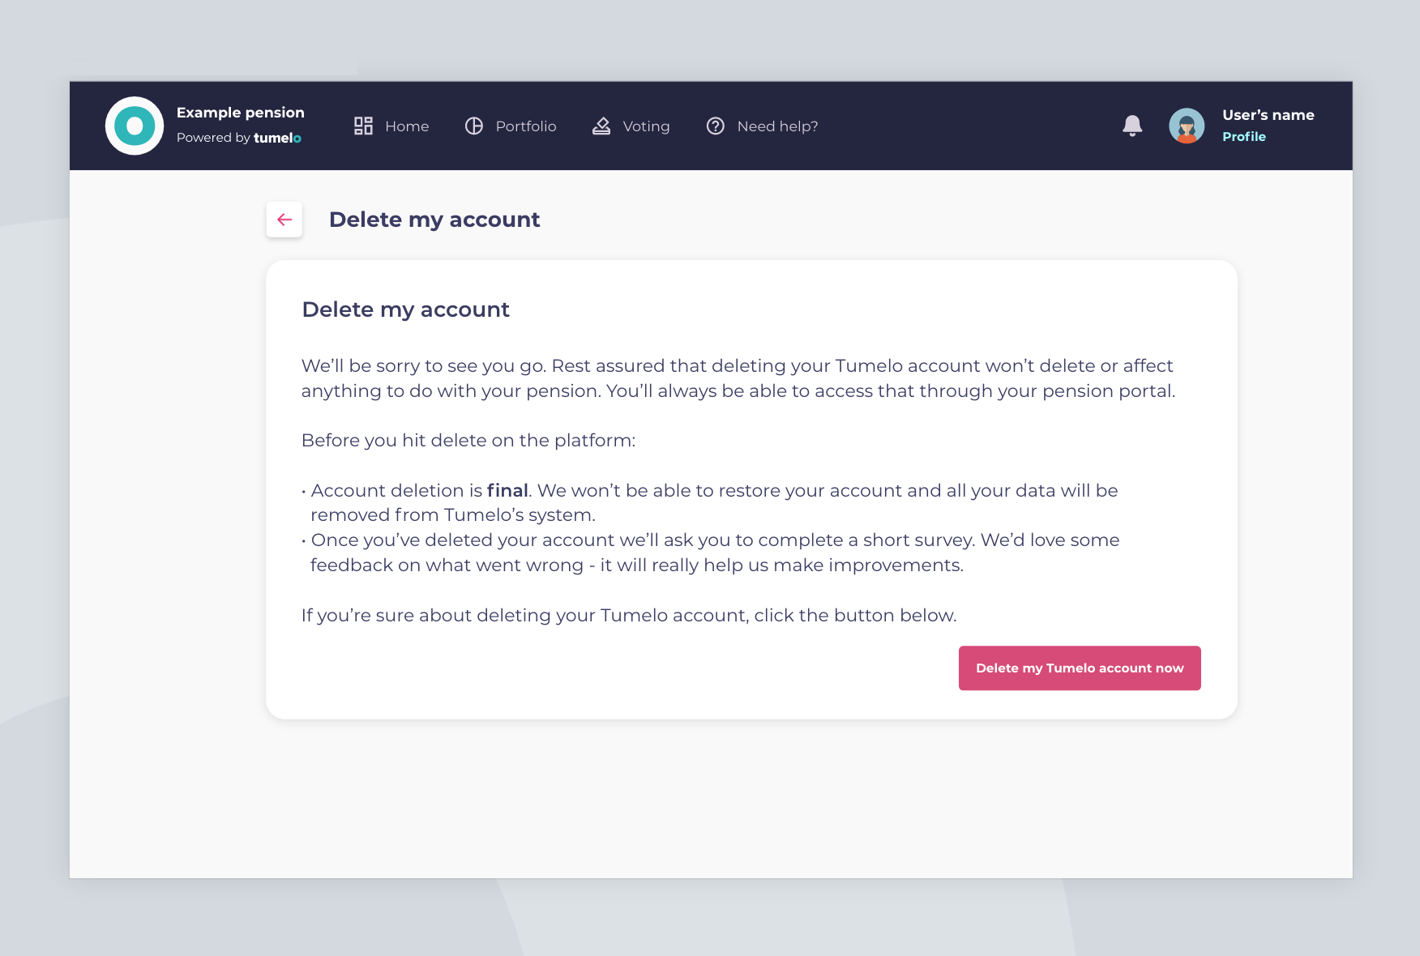
Task: Click the Portfolio pie chart icon
Action: coord(474,126)
